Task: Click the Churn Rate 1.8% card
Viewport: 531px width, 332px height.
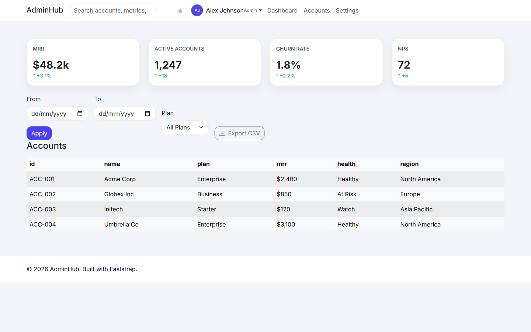Action: pos(326,62)
